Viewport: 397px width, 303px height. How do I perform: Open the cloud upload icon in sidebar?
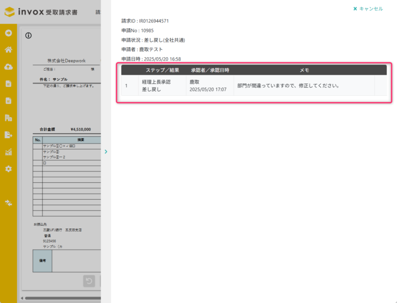(x=8, y=67)
